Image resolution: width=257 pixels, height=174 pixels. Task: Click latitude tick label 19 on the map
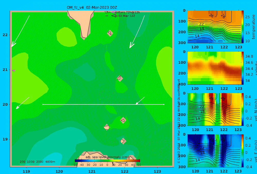pyautogui.click(x=5, y=139)
